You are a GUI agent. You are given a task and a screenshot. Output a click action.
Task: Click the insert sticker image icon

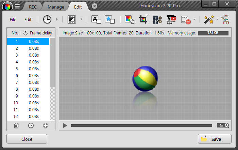click(109, 19)
